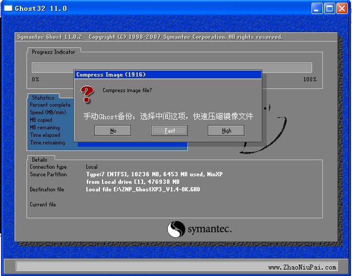
Task: Click the Progress Indicator label
Action: click(x=53, y=52)
